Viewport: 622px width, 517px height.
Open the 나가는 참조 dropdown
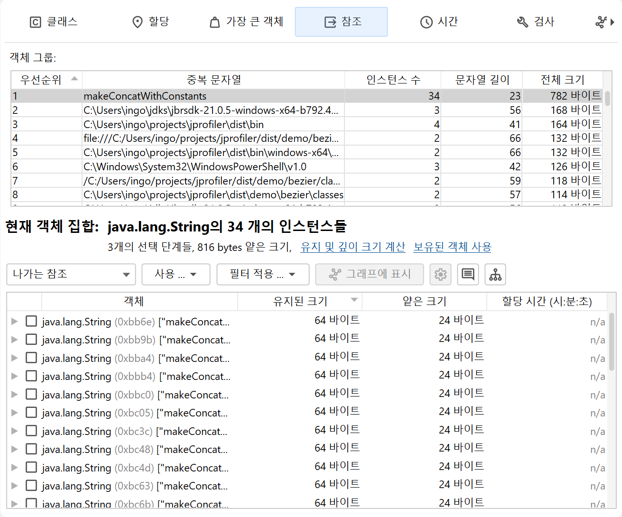point(71,275)
